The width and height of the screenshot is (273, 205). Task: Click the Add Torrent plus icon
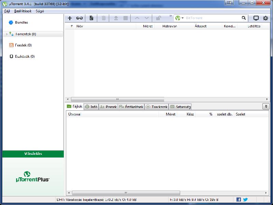coord(70,18)
